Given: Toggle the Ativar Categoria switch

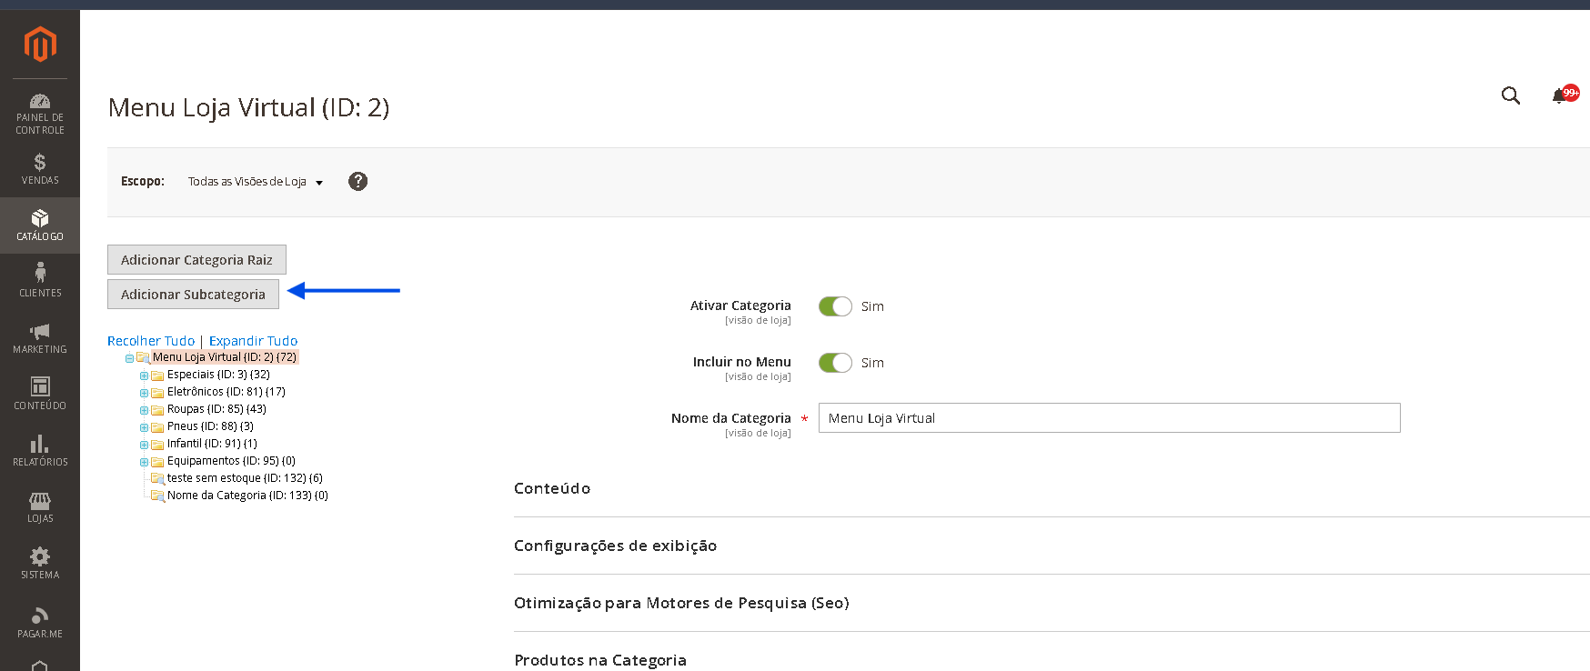Looking at the screenshot, I should pos(835,306).
